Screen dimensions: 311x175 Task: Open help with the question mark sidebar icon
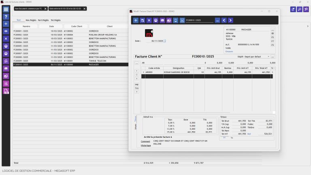coord(6,17)
